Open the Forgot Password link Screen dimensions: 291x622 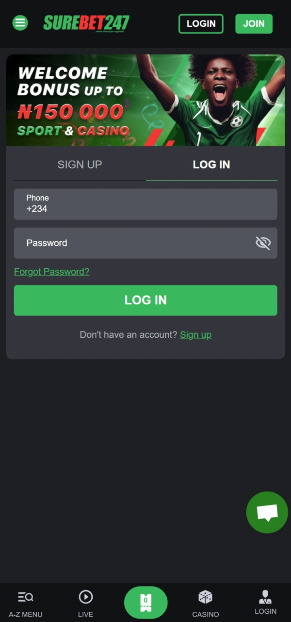coord(51,272)
